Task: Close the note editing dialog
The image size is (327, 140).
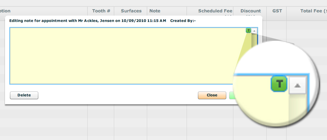Action: click(212, 95)
